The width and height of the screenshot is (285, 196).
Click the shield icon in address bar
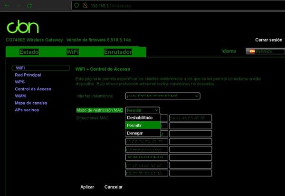76,5
